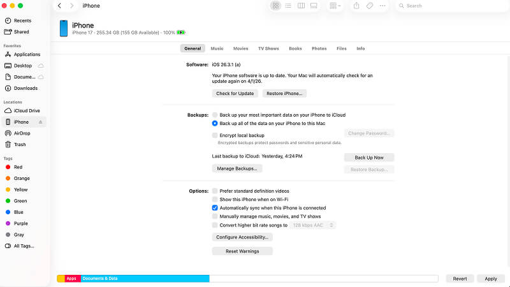
Task: Open Recents in the sidebar
Action: point(23,20)
